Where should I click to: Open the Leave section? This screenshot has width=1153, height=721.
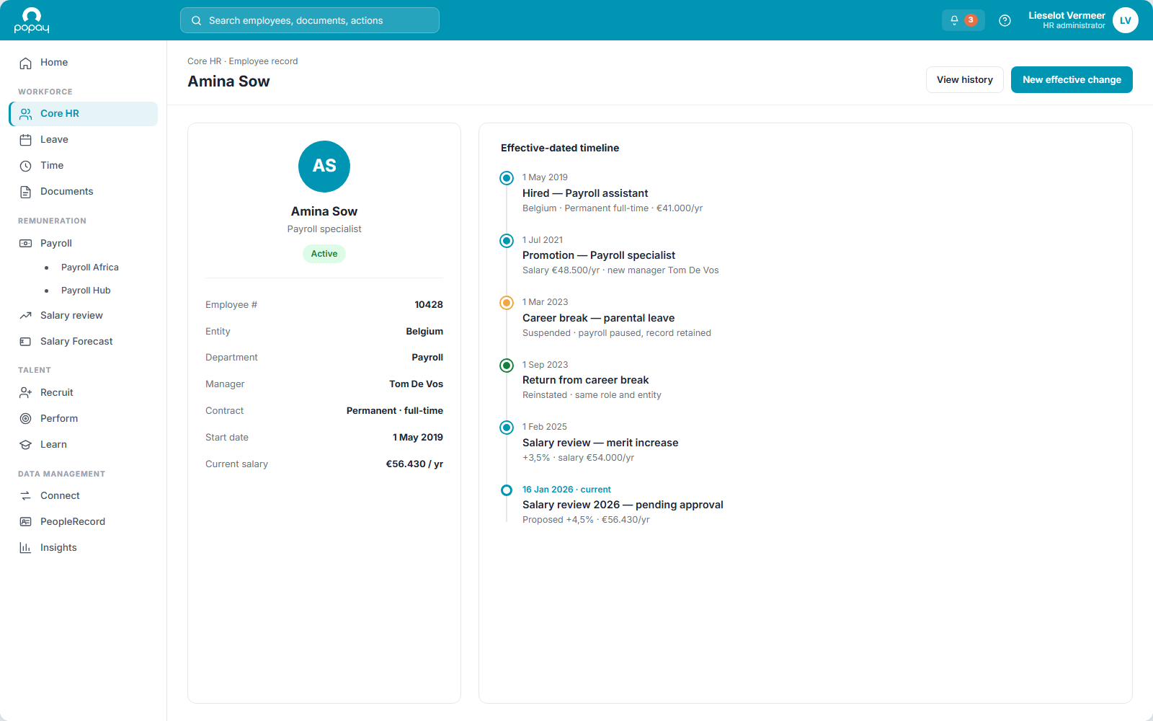click(83, 140)
